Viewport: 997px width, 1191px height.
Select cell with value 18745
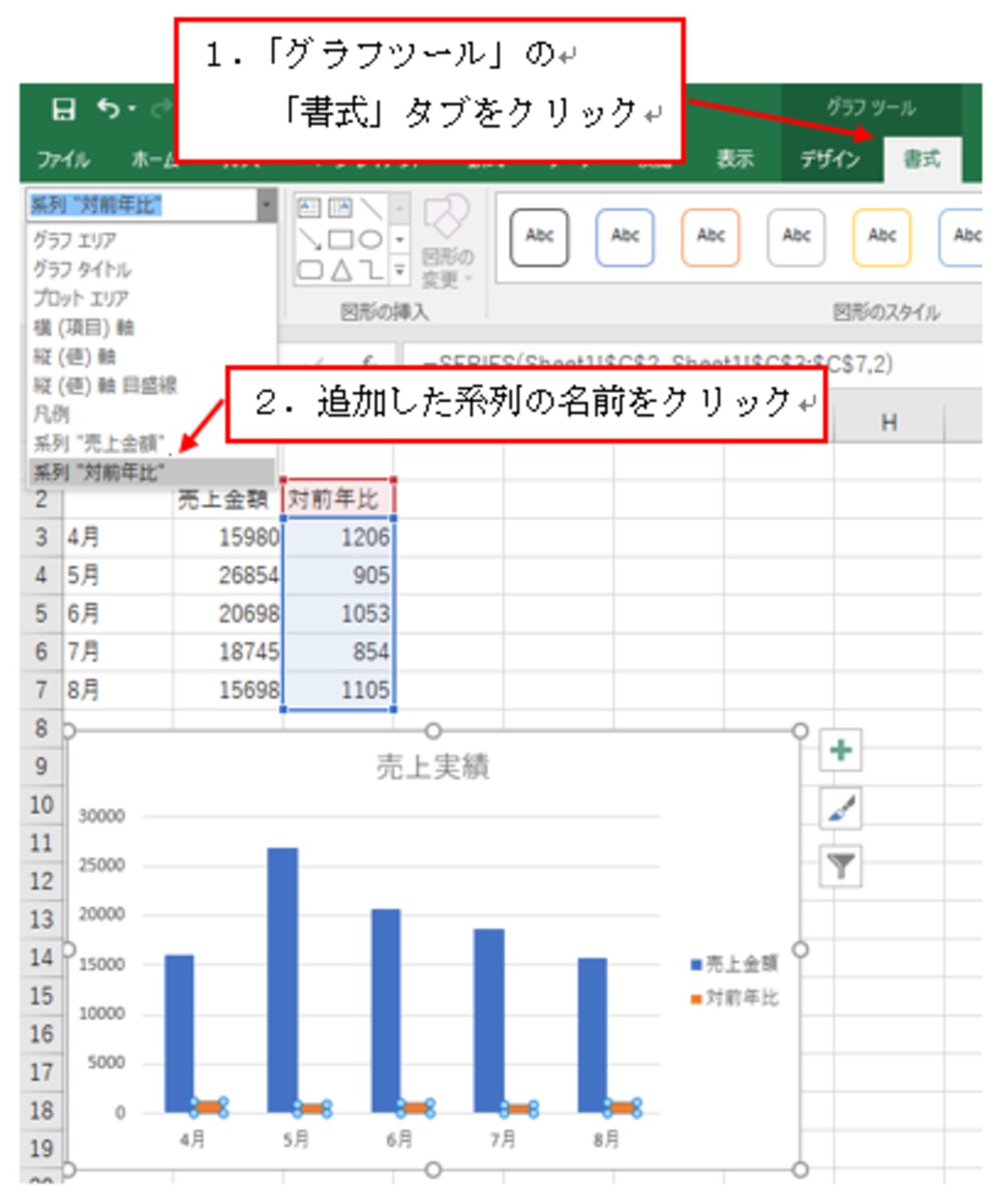click(228, 652)
